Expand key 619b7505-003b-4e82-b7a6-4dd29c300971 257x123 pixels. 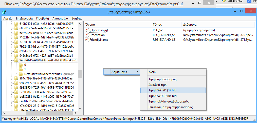pos(12,24)
